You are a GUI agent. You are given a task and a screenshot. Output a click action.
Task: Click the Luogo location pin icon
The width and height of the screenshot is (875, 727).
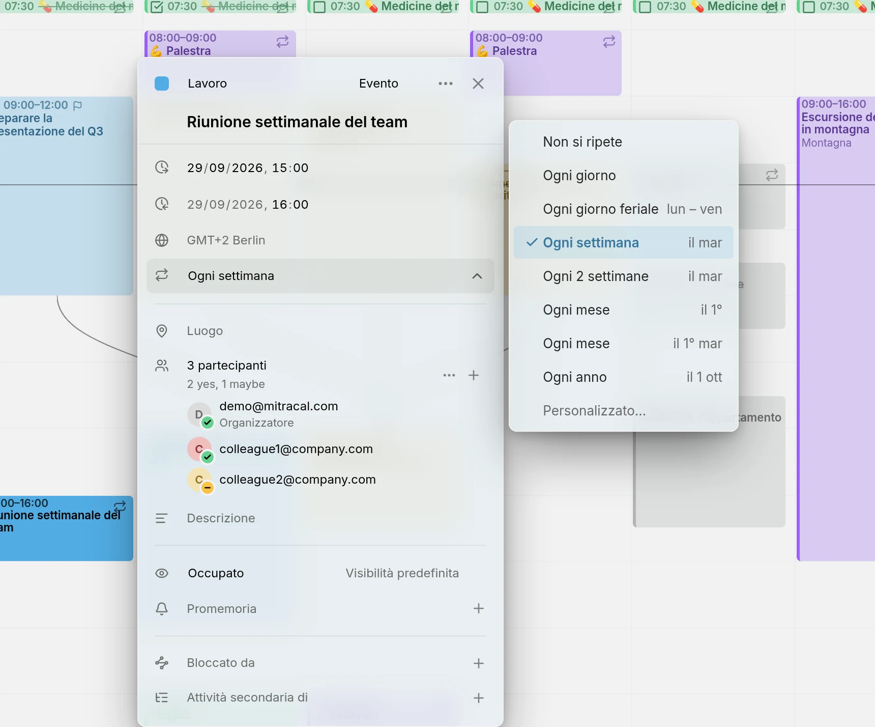pyautogui.click(x=162, y=331)
